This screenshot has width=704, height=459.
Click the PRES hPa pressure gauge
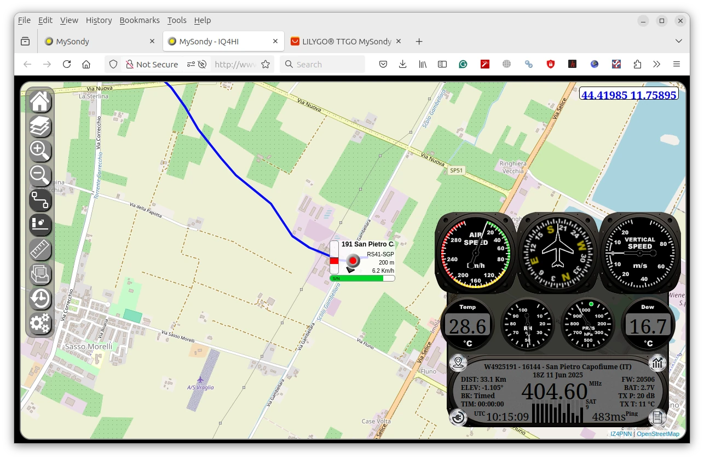coord(588,324)
